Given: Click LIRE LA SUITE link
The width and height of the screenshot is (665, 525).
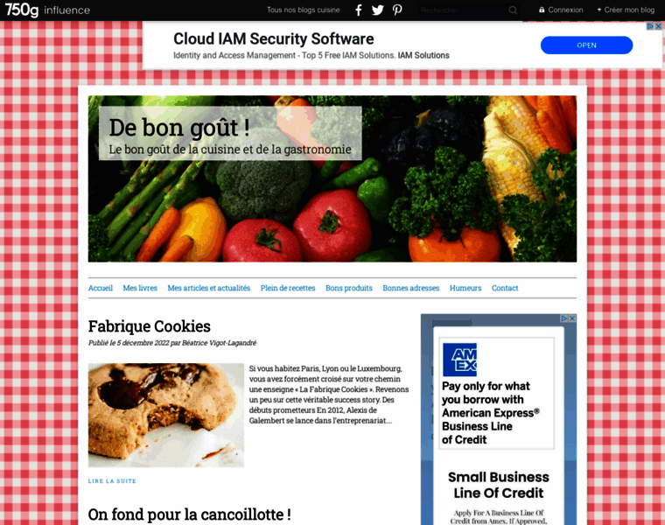Looking at the screenshot, I should 112,481.
